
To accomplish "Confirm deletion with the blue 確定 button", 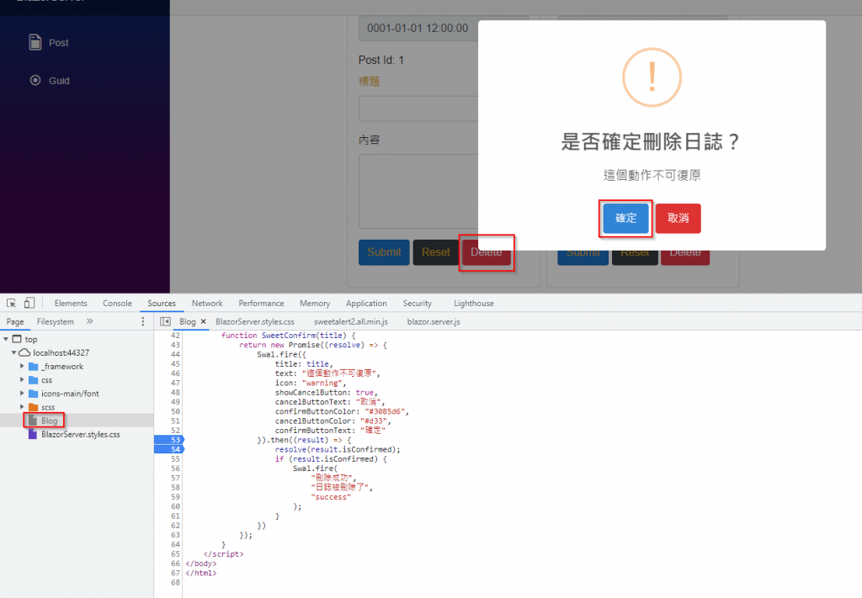I will (625, 218).
